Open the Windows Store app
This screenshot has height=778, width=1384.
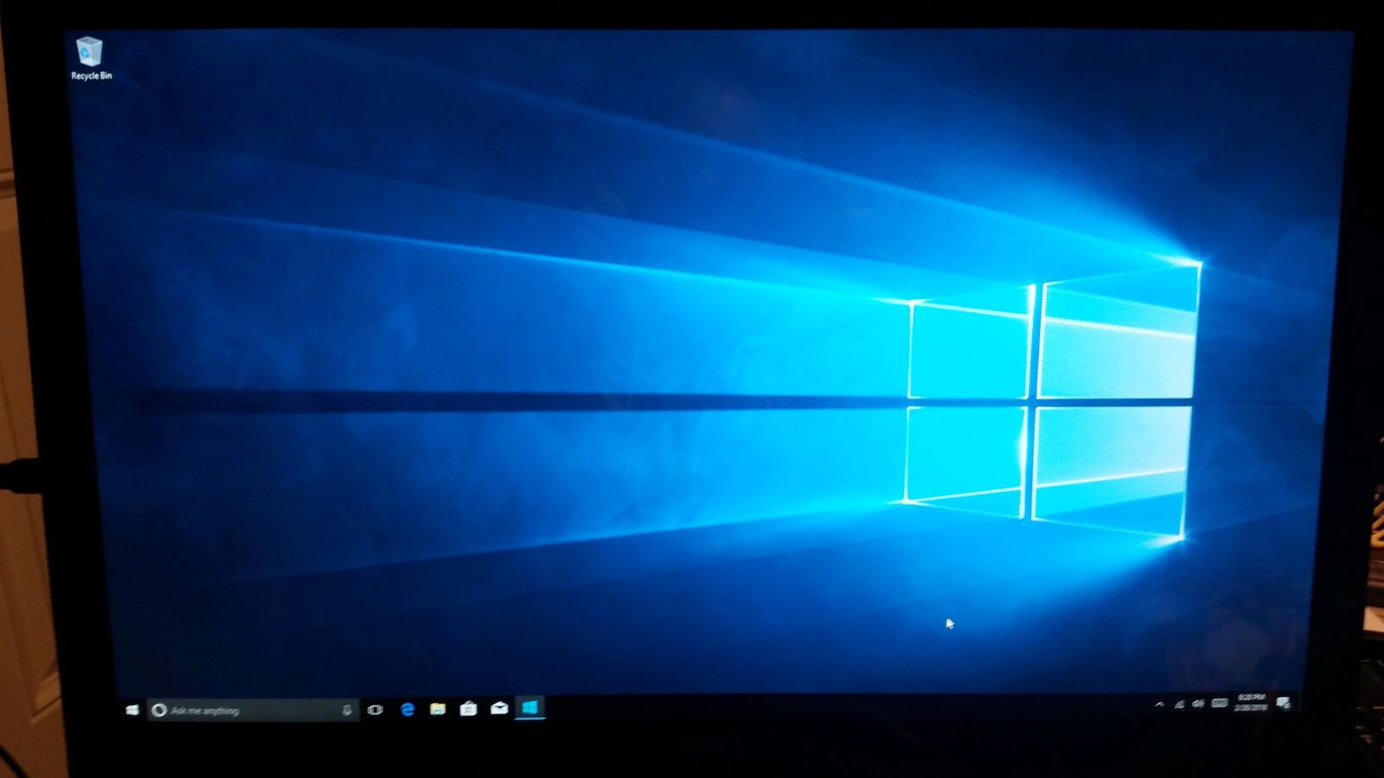pos(468,710)
